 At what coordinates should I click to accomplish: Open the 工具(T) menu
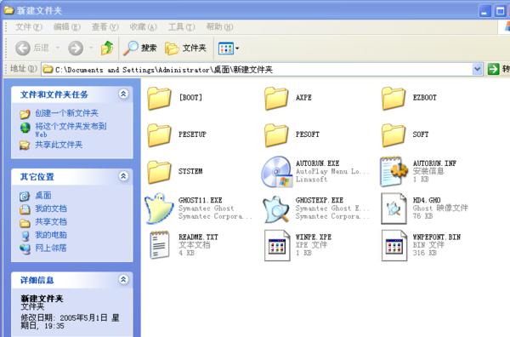point(181,26)
